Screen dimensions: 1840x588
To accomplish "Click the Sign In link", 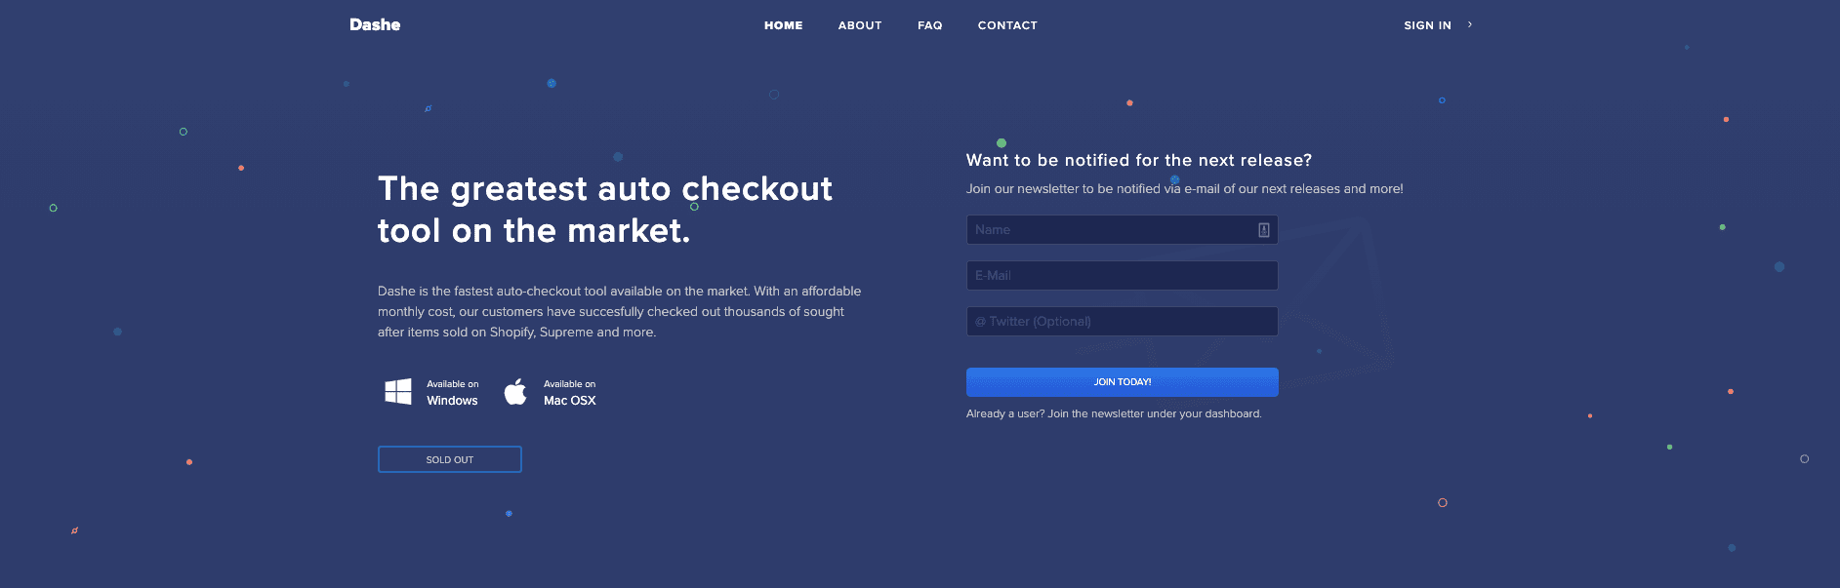I will (x=1427, y=25).
